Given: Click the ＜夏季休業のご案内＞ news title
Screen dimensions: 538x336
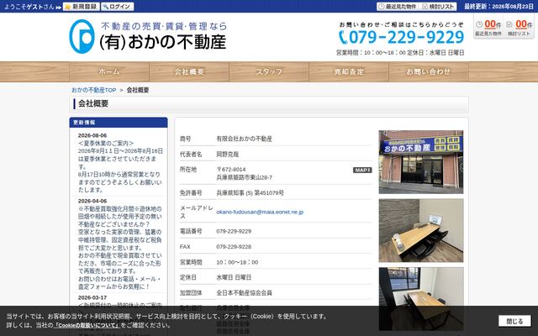Looking at the screenshot, I should tap(106, 144).
